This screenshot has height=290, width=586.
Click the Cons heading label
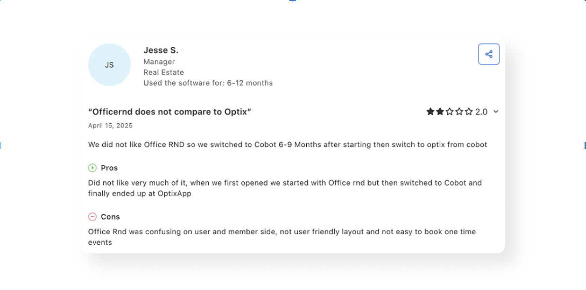point(110,217)
